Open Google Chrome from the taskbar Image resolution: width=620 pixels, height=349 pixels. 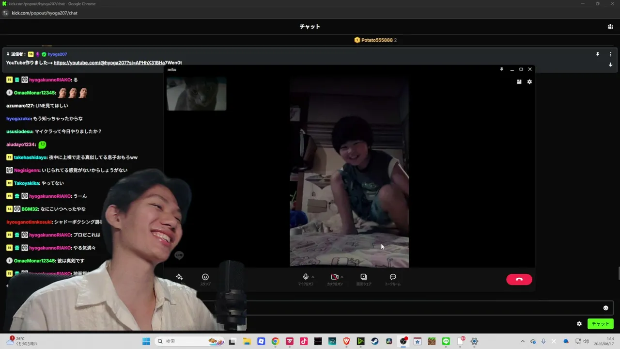click(275, 341)
